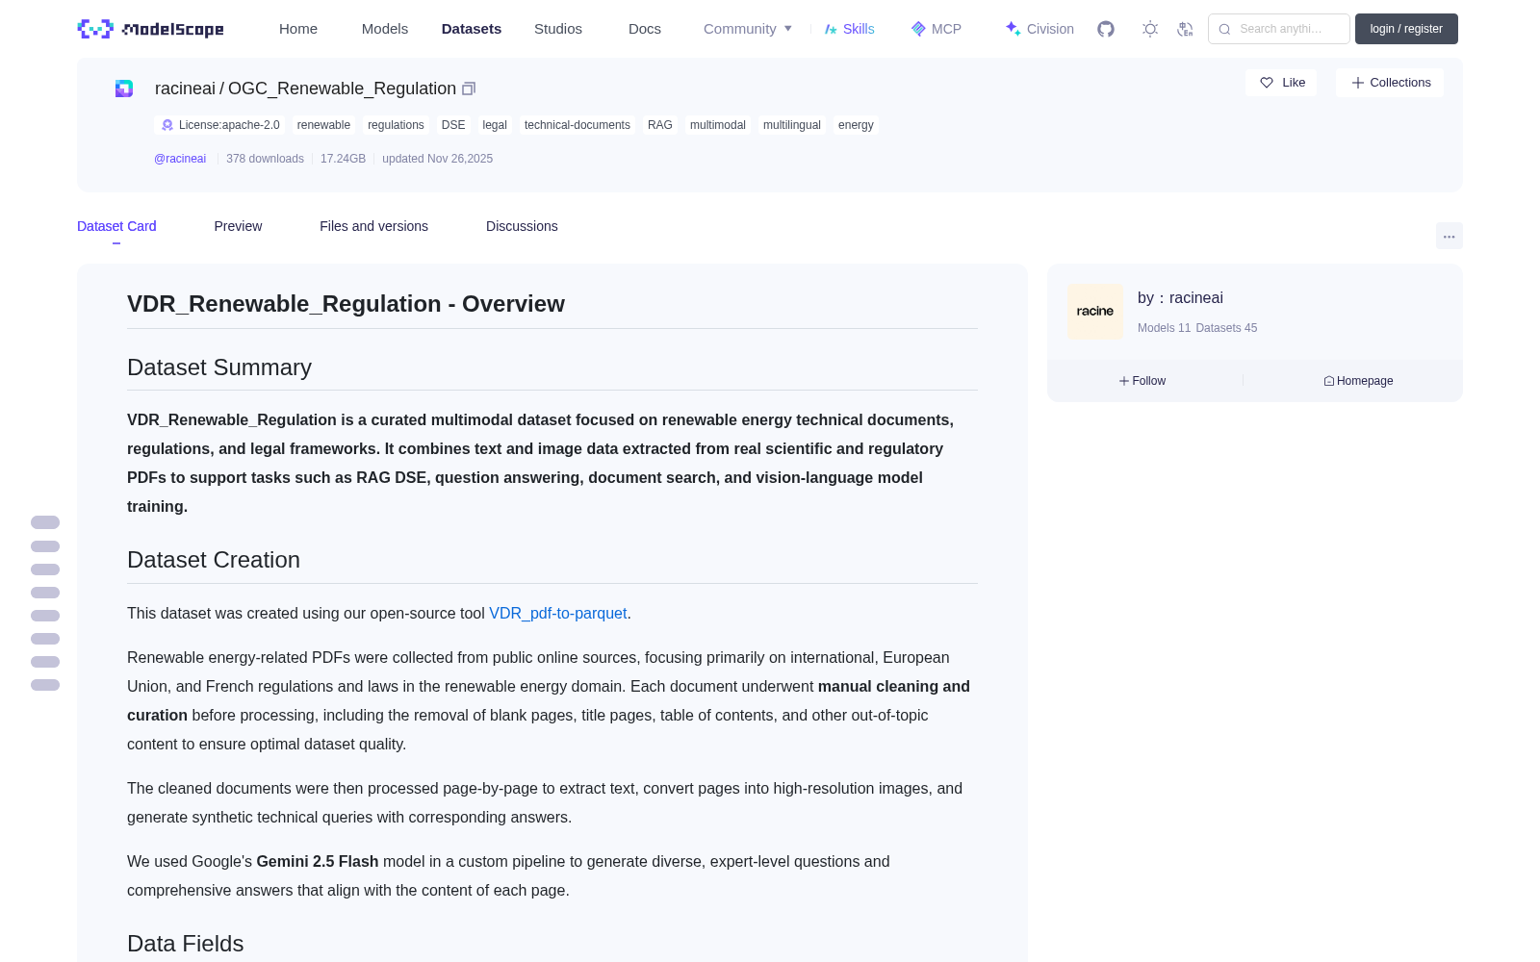
Task: Open the three-dots more options menu
Action: pos(1449,236)
